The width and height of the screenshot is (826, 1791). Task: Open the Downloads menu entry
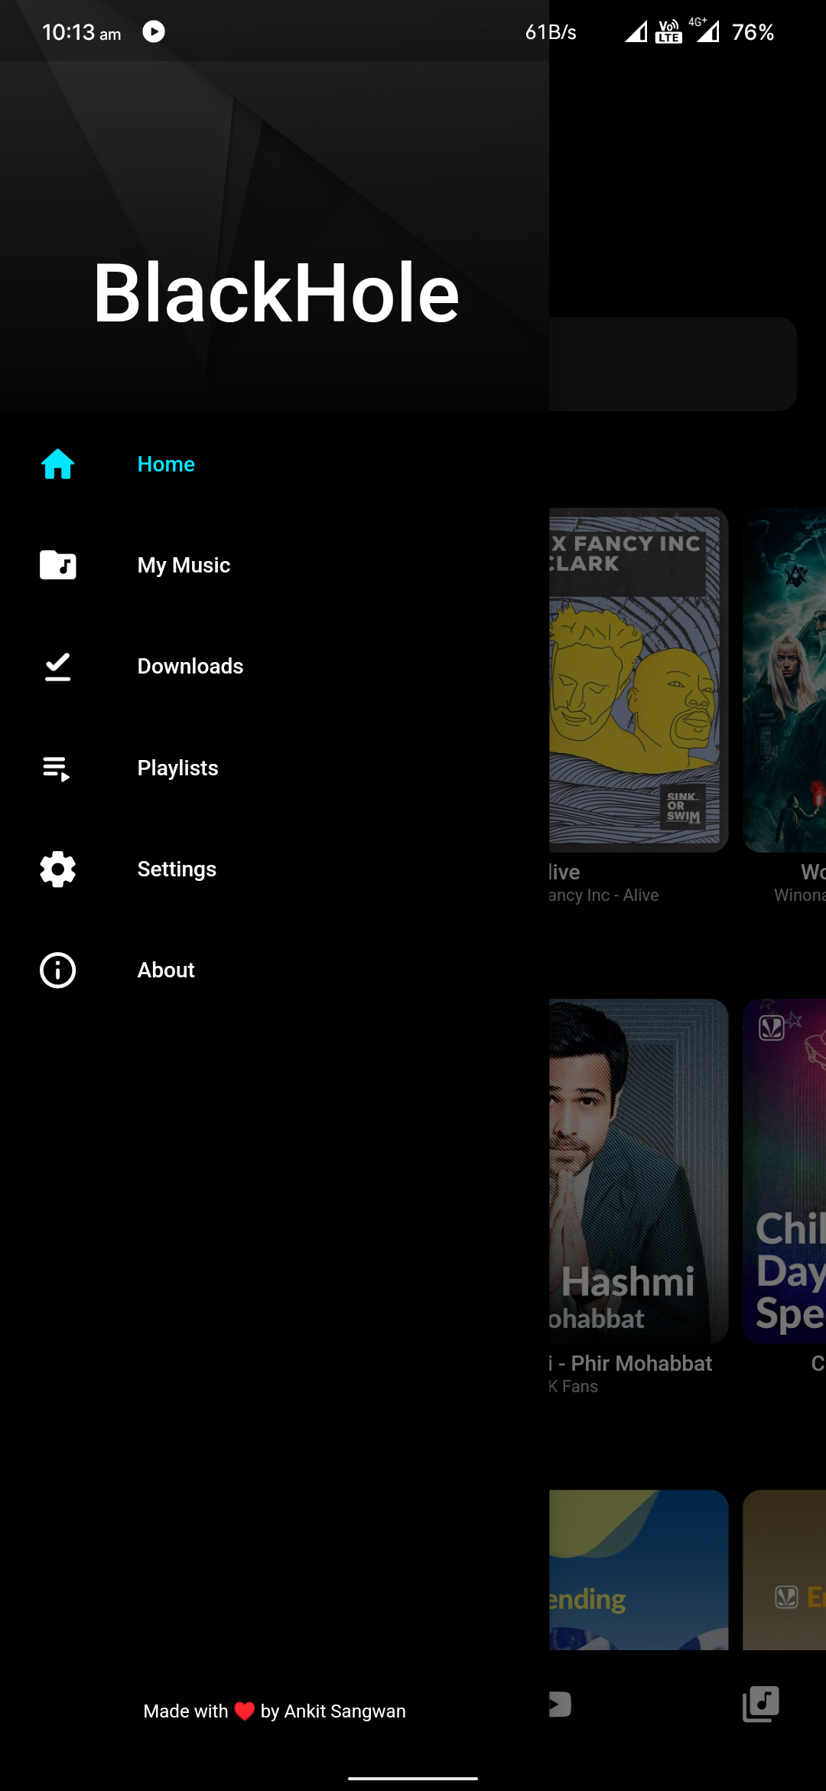pyautogui.click(x=275, y=666)
